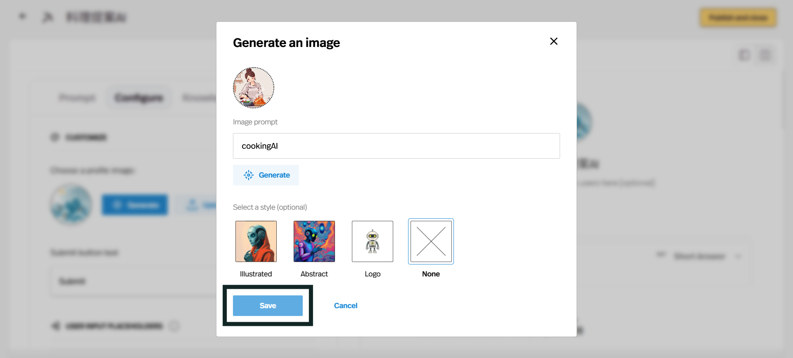Choose the None style option
Image resolution: width=793 pixels, height=358 pixels.
431,241
